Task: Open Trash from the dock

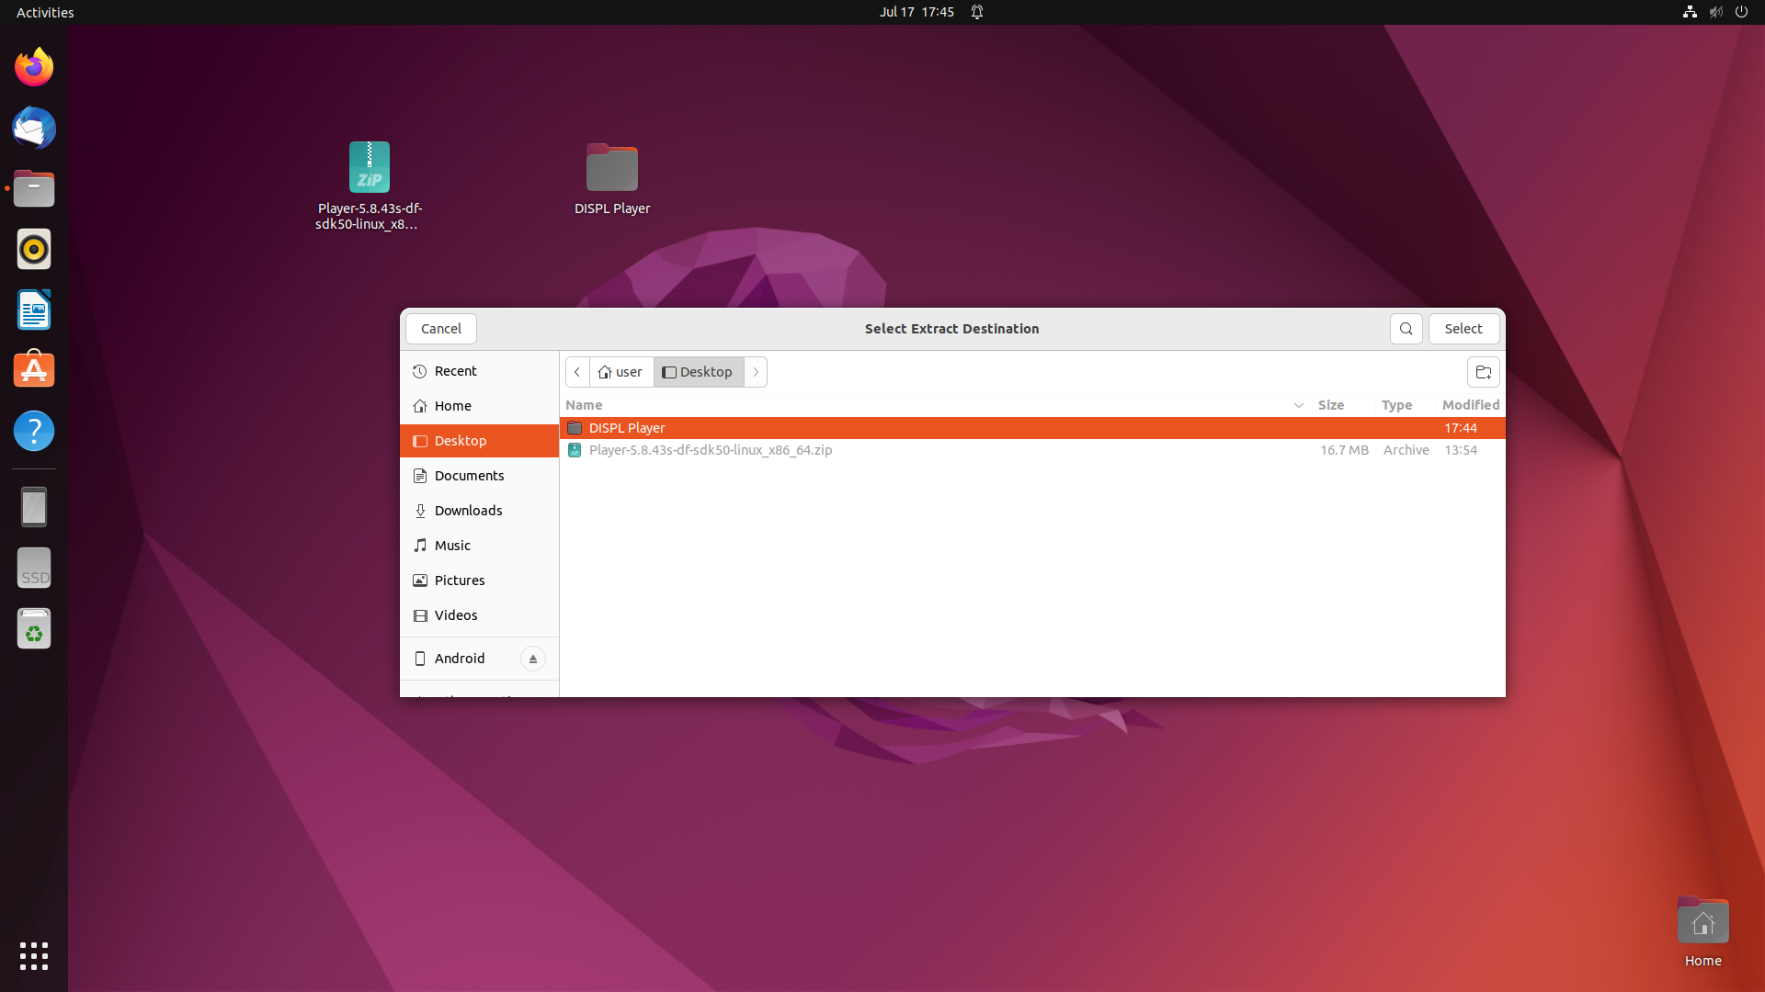Action: click(34, 629)
